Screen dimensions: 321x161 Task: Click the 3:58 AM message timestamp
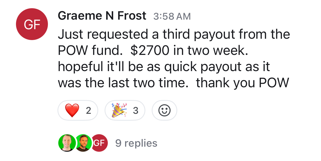[x=172, y=16]
